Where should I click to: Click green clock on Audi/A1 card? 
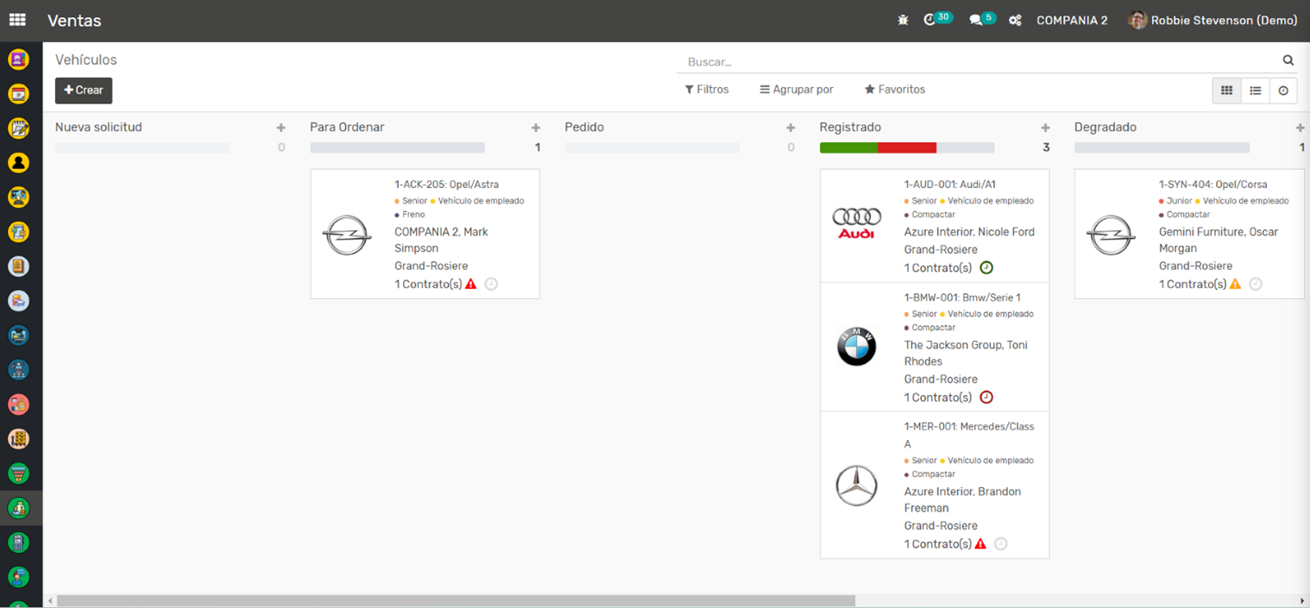(986, 267)
